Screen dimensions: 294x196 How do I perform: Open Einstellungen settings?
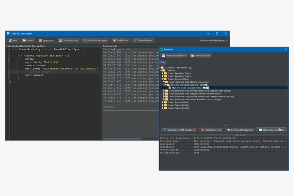coord(143,41)
